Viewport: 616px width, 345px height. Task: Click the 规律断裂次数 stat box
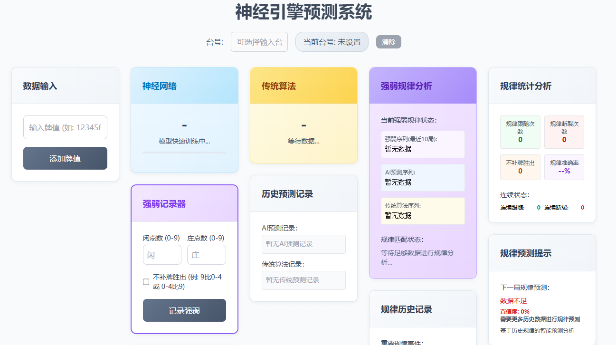(x=564, y=132)
